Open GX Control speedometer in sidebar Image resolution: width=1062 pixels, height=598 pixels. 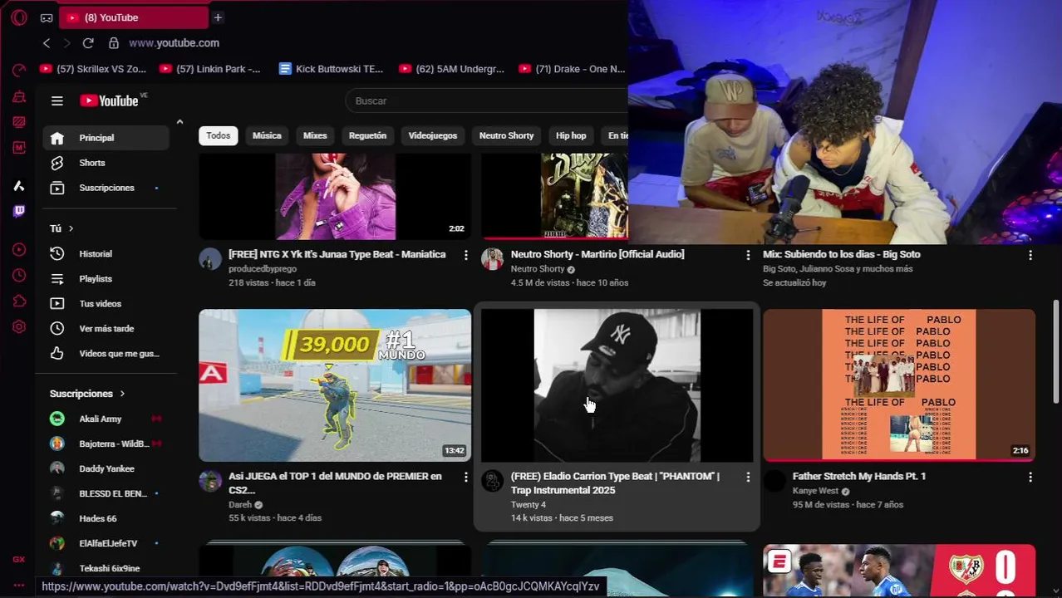click(x=19, y=70)
